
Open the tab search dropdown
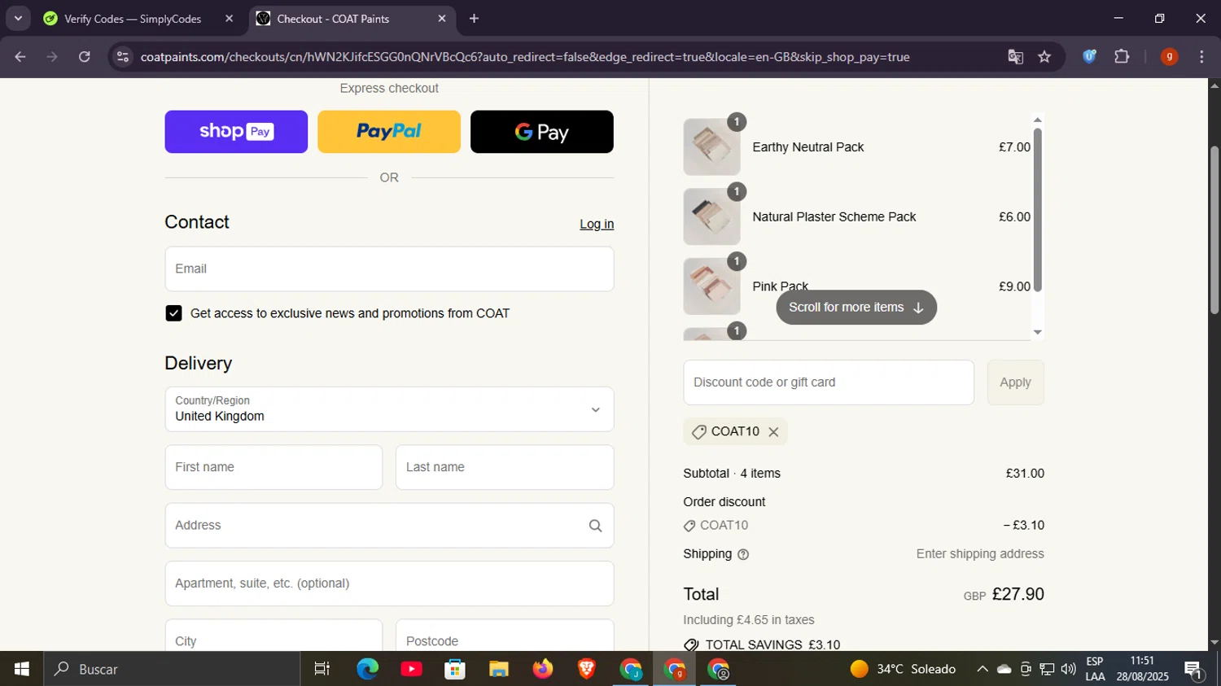tap(18, 19)
